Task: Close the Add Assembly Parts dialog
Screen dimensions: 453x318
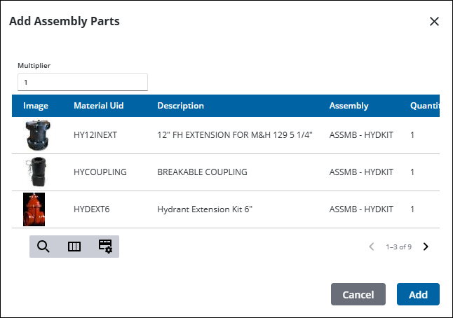Action: [434, 21]
